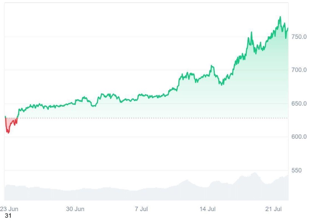Click the 21 Jul date label
The image size is (315, 221).
[x=273, y=209]
